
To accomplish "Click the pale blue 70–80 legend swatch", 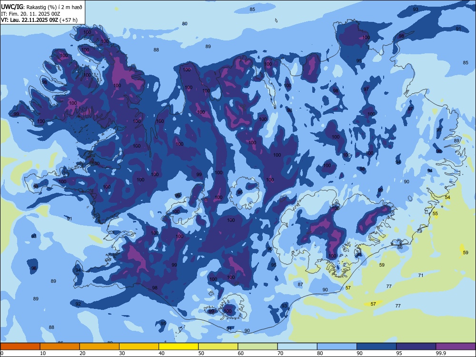I will pyautogui.click(x=297, y=347).
